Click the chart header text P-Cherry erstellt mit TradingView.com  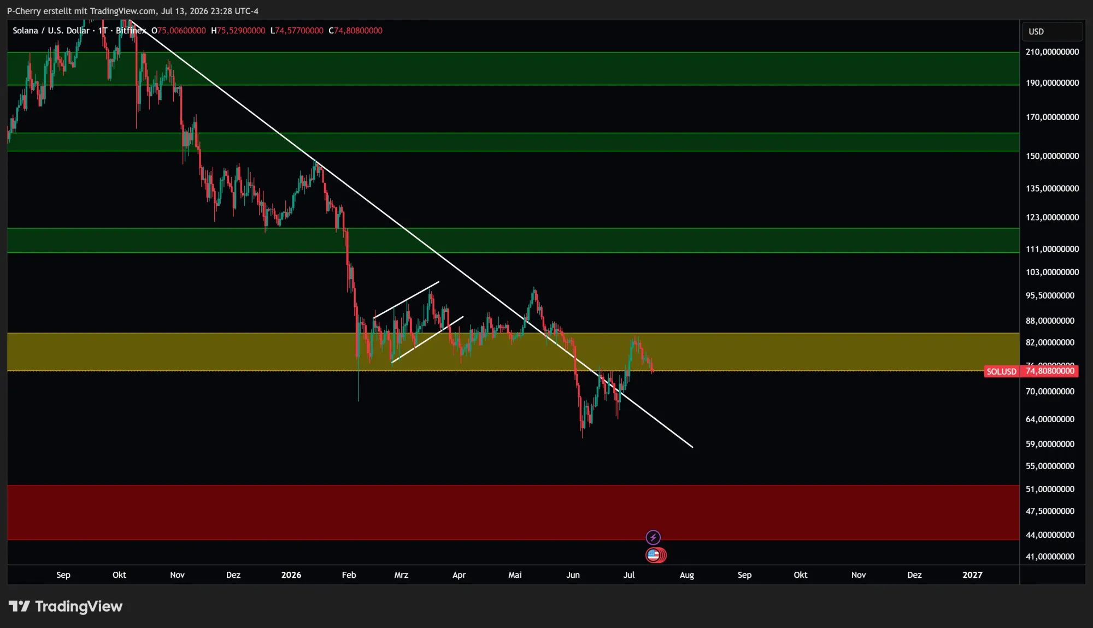point(81,11)
